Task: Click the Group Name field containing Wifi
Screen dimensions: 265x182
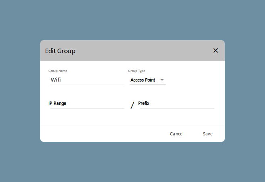Action: coord(87,80)
